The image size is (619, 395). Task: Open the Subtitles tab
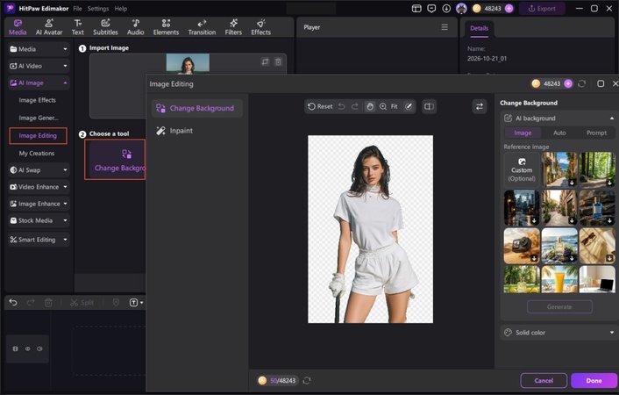(105, 27)
